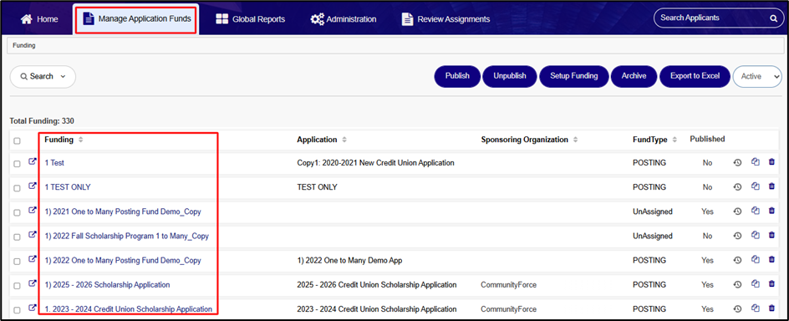Click Copy1: 2020-2021 New Credit Union Application cell
789x321 pixels.
(x=375, y=163)
